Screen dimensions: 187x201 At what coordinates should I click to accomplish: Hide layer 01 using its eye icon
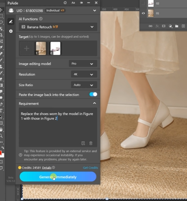coord(143,13)
